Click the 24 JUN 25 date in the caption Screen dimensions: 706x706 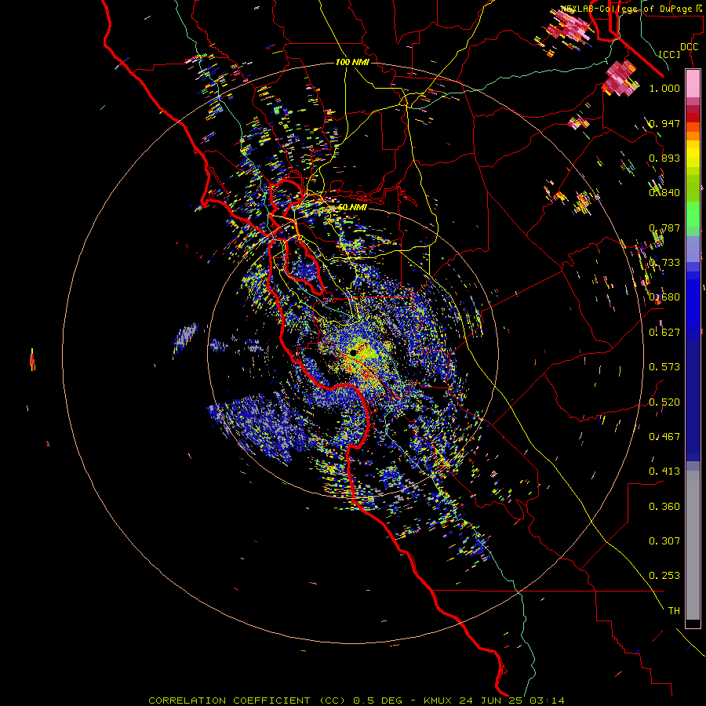492,701
